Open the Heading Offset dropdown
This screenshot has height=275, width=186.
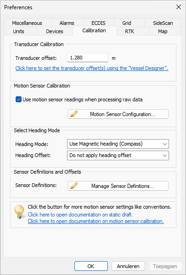118,155
